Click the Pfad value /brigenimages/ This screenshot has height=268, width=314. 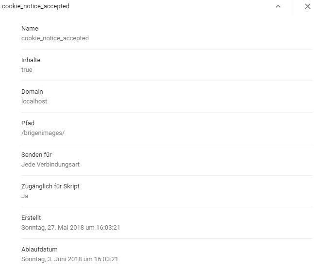(x=43, y=133)
